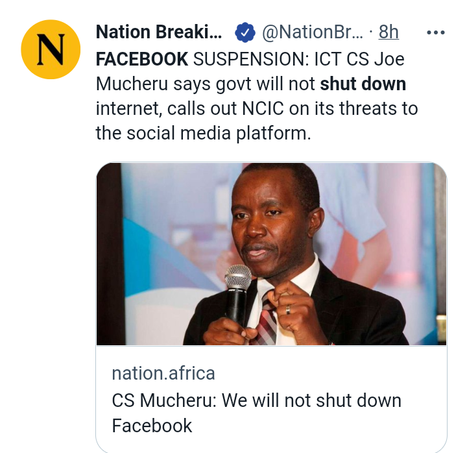Click "Facebook" on the card's second line
This screenshot has width=467, height=453.
(152, 425)
